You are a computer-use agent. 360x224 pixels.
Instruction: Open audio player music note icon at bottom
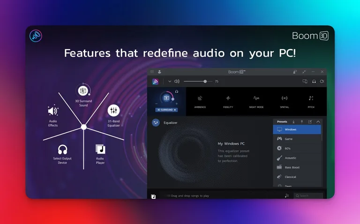coord(153,196)
